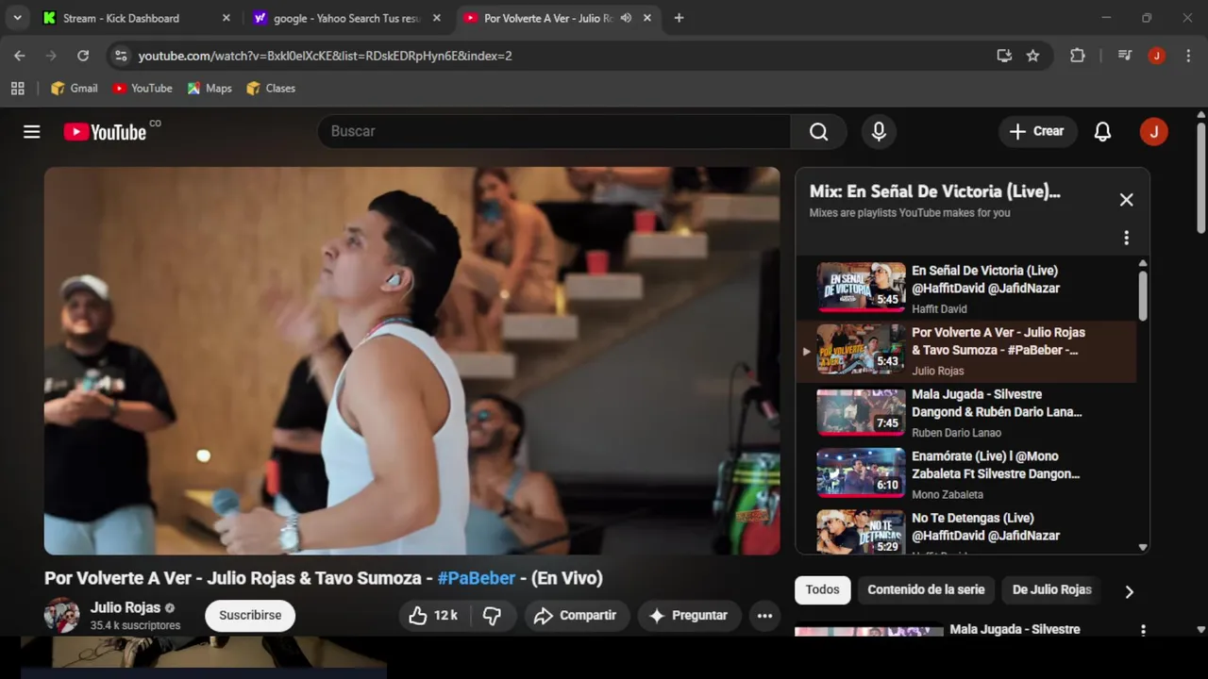The image size is (1208, 679).
Task: Open the YouTube guide hamburger menu
Action: click(32, 132)
